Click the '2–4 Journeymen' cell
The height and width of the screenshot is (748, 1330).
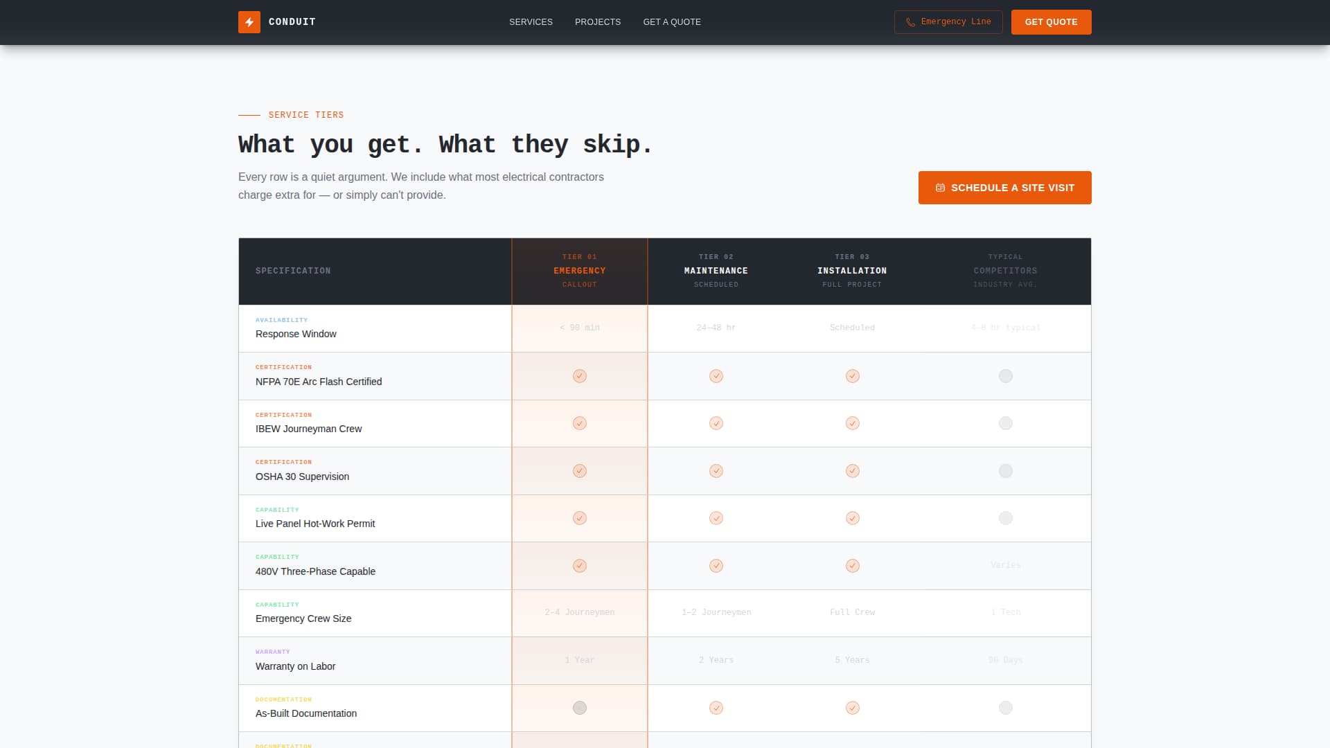pyautogui.click(x=580, y=612)
